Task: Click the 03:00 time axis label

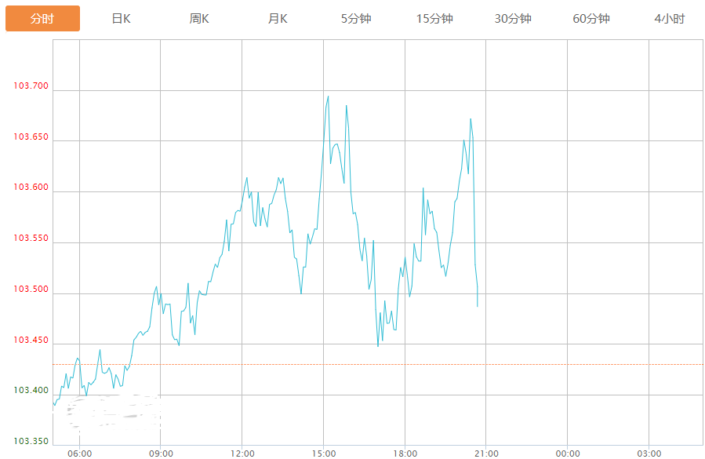Action: (x=649, y=453)
